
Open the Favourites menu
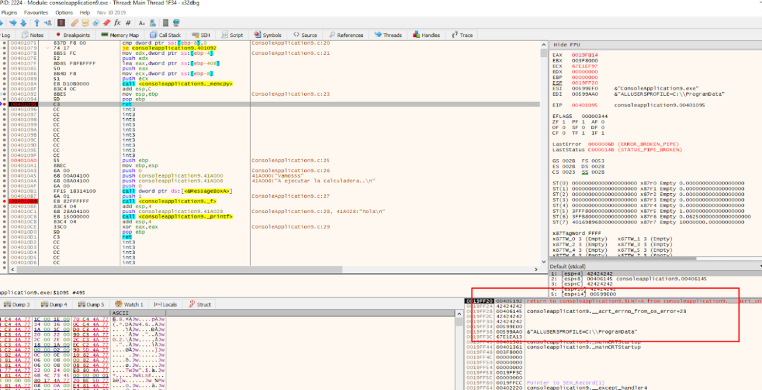[35, 12]
